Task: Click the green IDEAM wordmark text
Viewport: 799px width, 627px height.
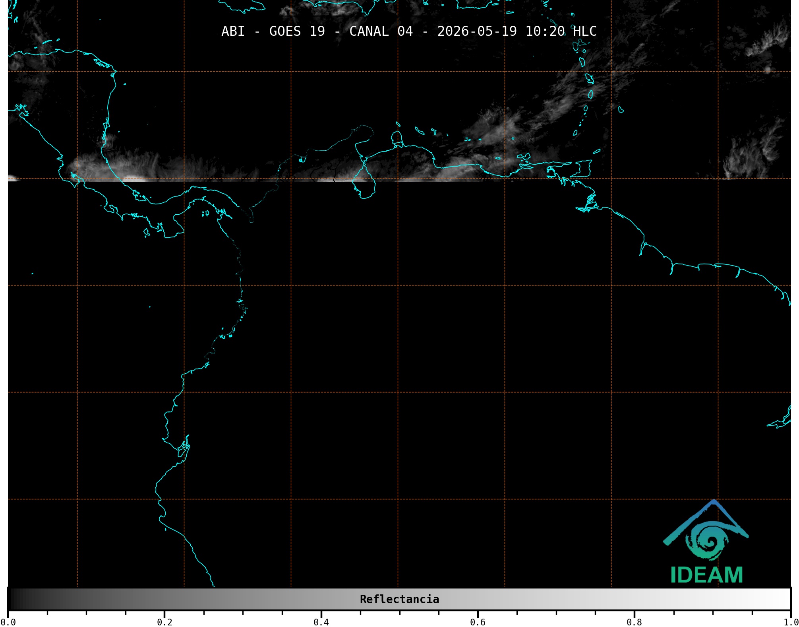Action: [x=706, y=575]
